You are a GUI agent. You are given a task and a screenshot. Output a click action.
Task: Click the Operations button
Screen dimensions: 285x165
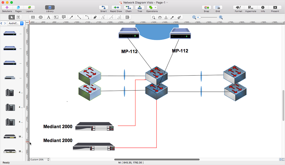click(151, 7)
